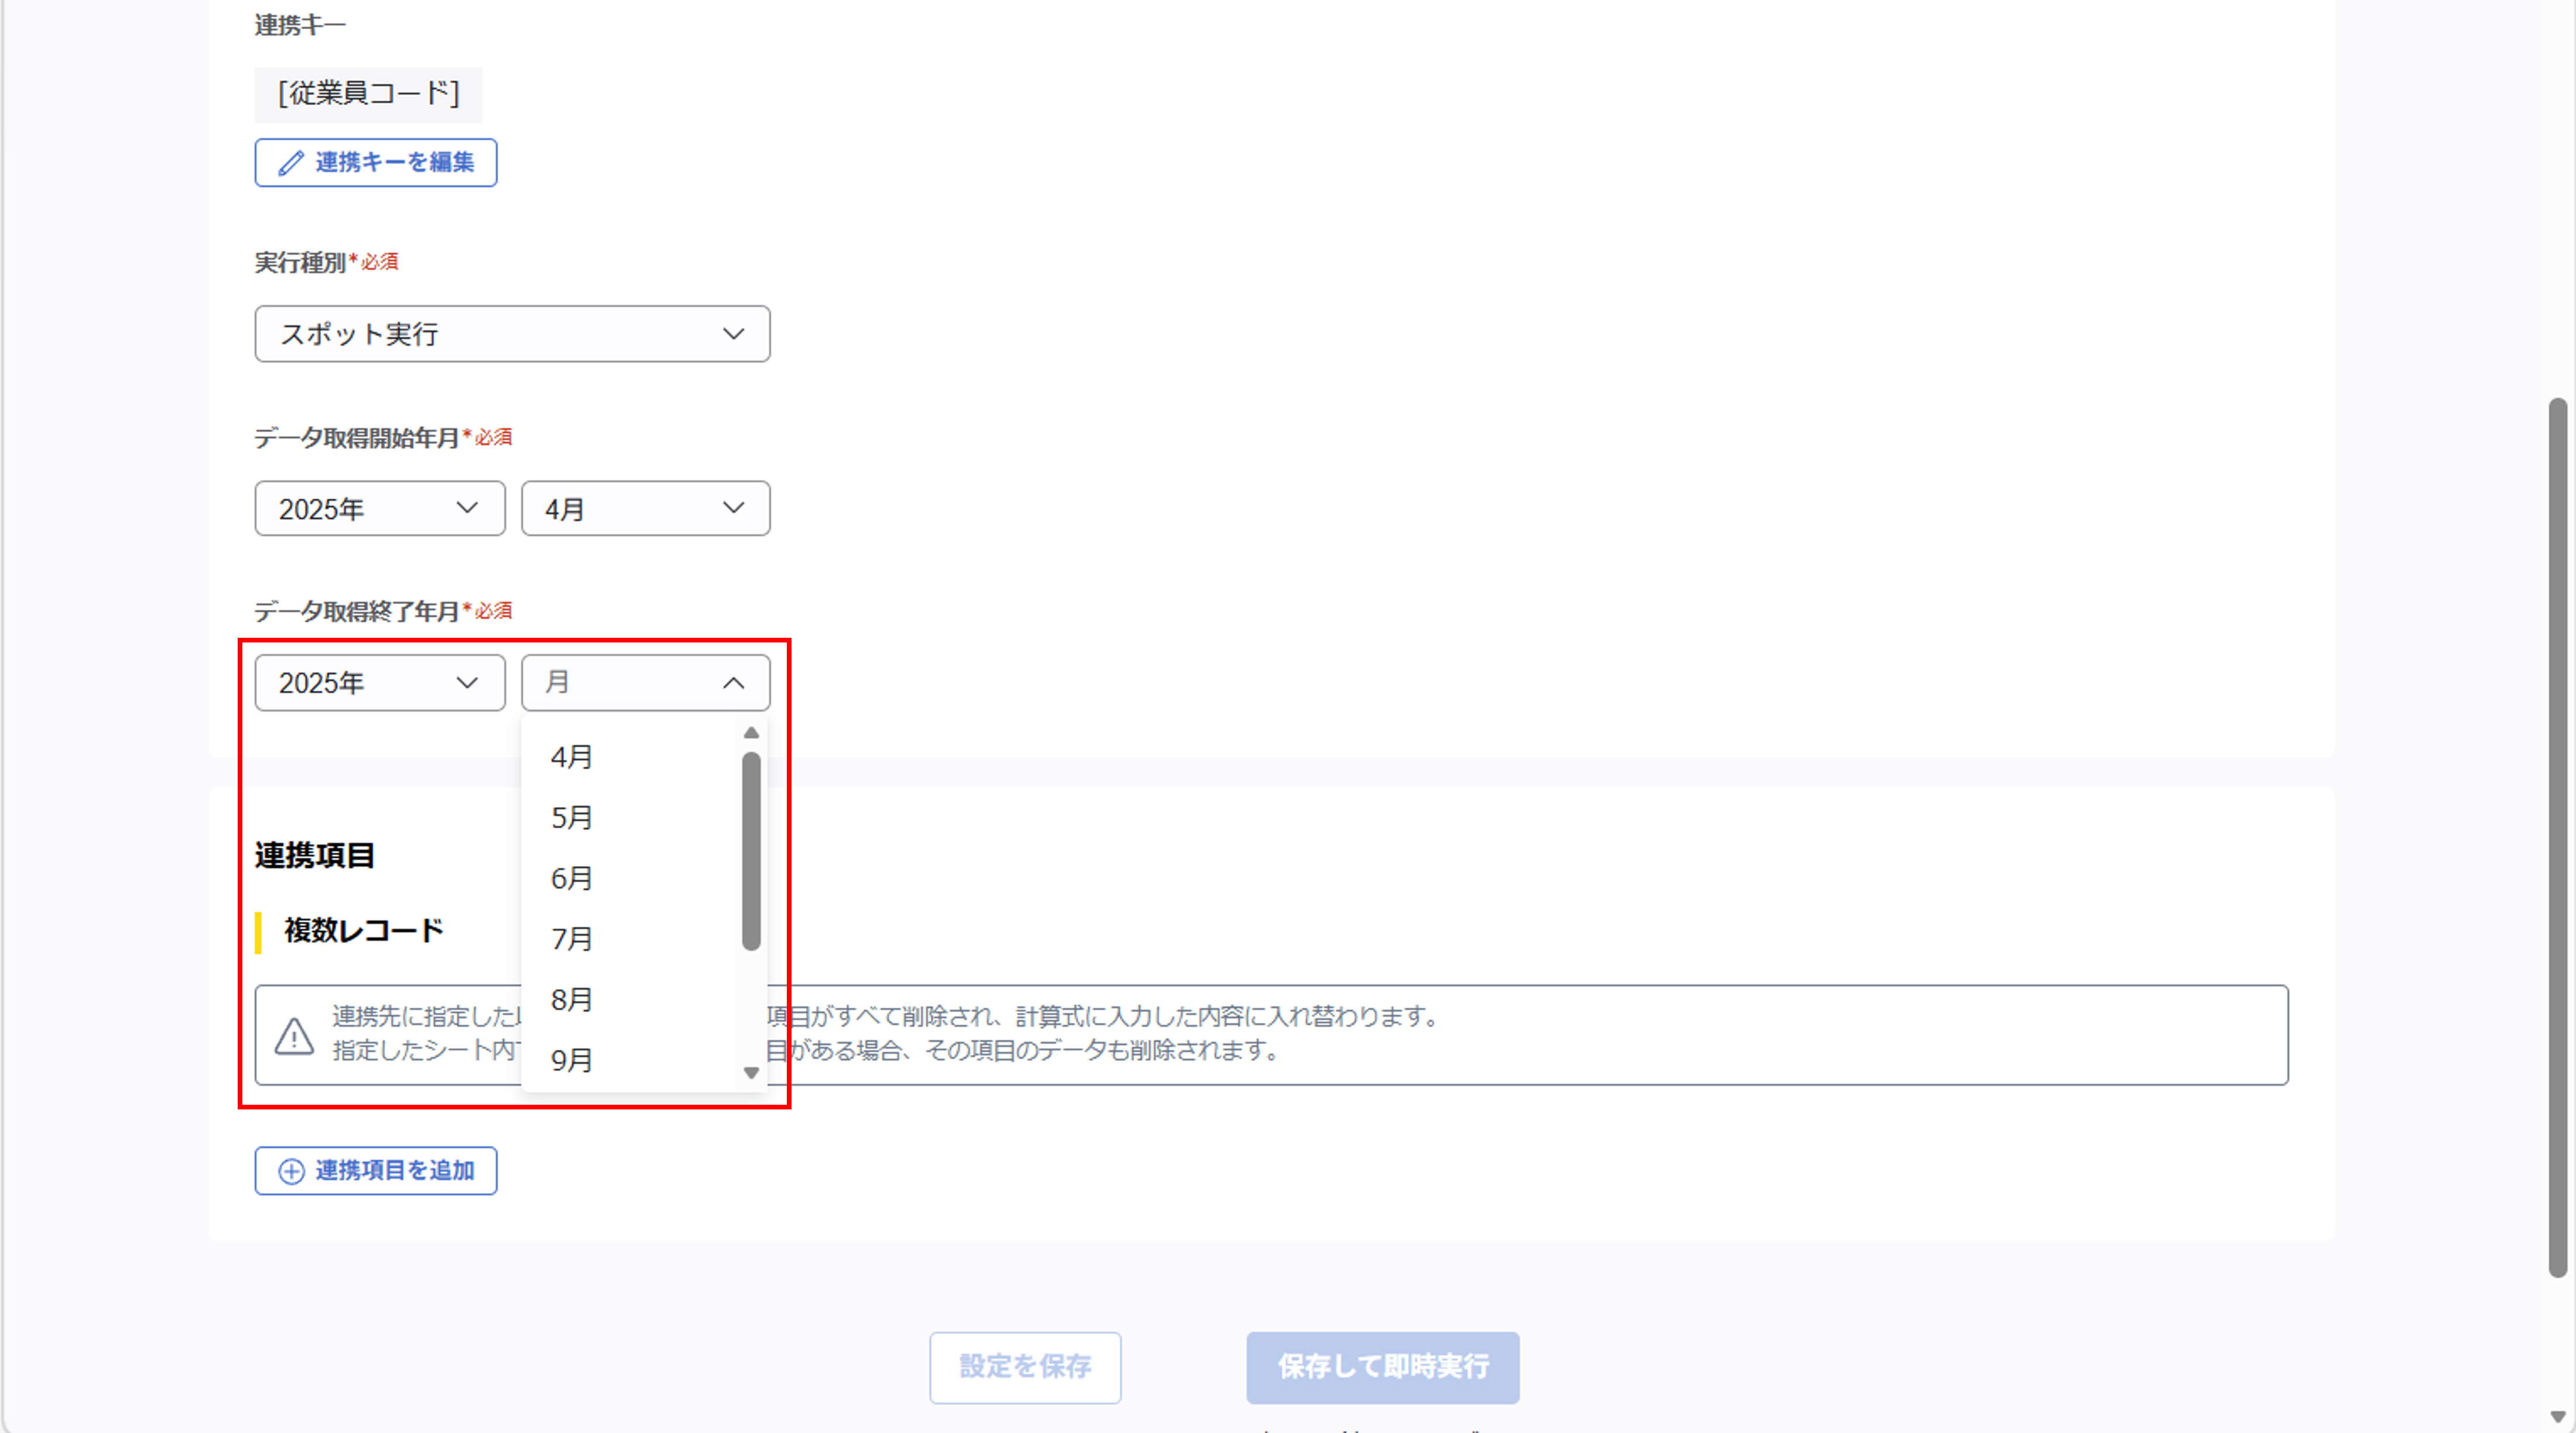Click the データ取得終了年月 label
This screenshot has width=2576, height=1433.
coord(356,611)
